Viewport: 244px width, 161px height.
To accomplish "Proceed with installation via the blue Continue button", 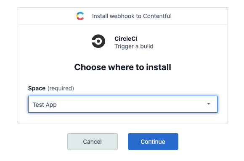I will click(x=153, y=142).
